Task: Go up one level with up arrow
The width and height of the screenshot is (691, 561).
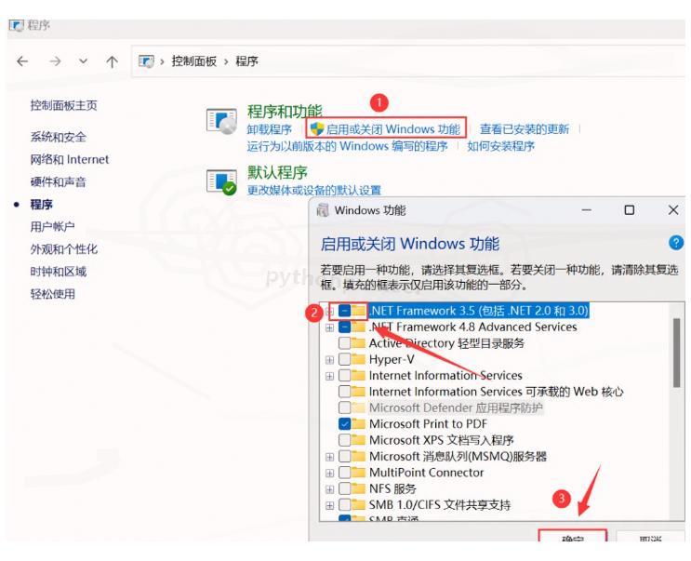Action: 112,61
